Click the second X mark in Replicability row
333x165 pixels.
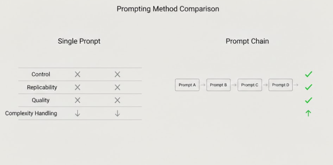point(117,87)
